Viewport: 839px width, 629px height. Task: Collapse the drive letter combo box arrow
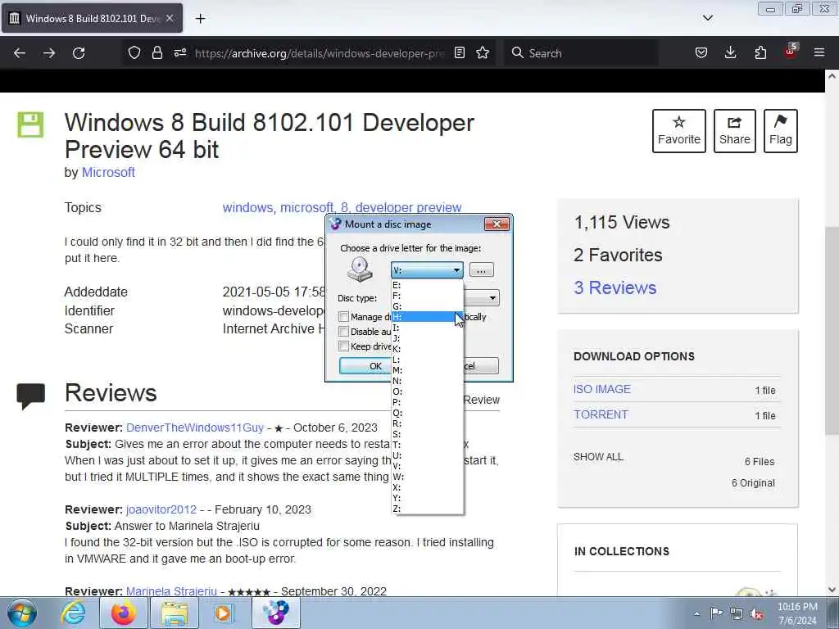(x=456, y=270)
